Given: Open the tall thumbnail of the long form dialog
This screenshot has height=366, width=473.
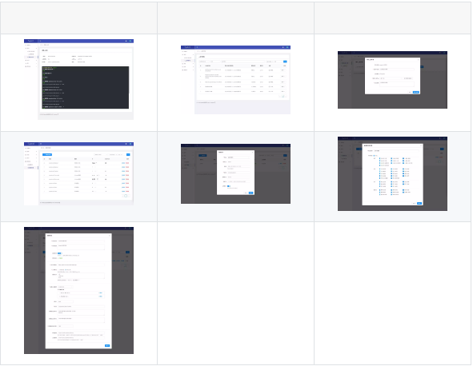Looking at the screenshot, I should [x=78, y=290].
